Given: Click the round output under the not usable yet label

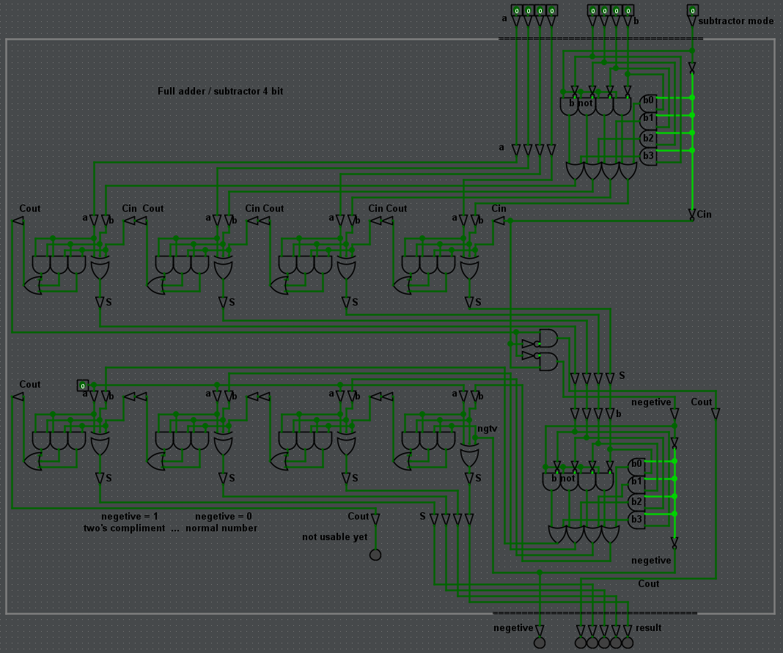Looking at the screenshot, I should [375, 555].
